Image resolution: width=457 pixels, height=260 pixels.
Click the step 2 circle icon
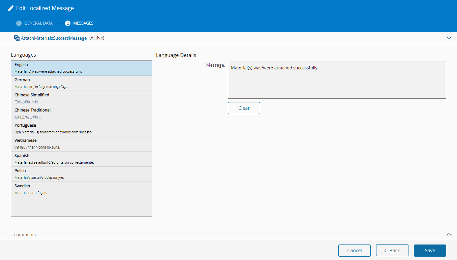pyautogui.click(x=68, y=23)
